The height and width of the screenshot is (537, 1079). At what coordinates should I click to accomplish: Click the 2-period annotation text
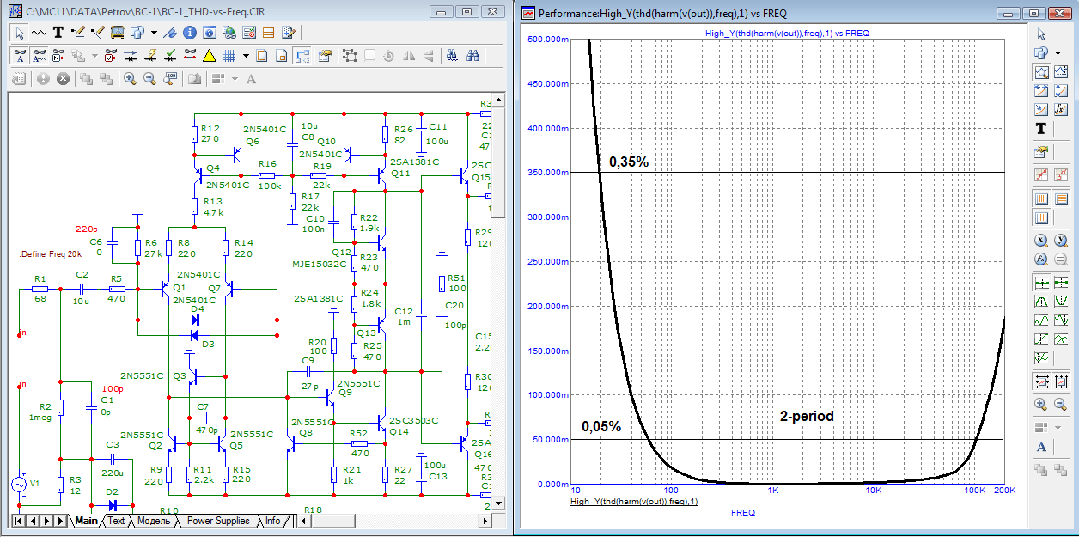[807, 416]
